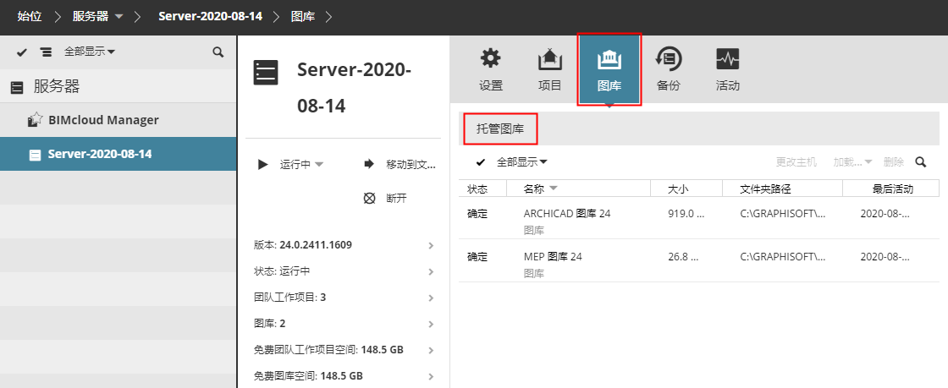Click the 最后活动 column header

(893, 189)
